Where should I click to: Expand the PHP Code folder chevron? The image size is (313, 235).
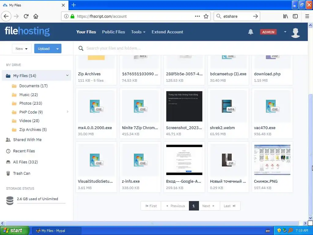point(68,112)
